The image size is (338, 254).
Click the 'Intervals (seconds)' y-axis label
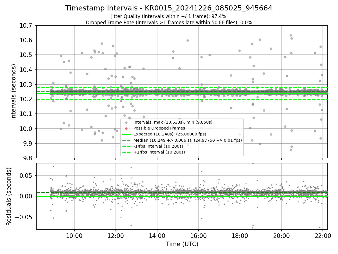click(x=14, y=92)
